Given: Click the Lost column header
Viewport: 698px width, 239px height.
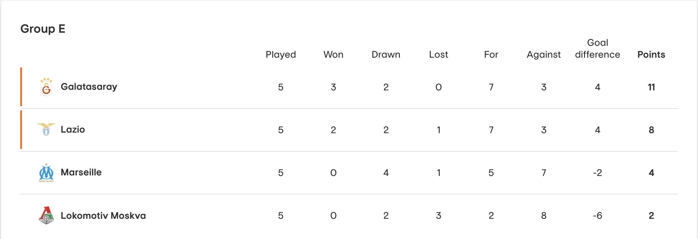Looking at the screenshot, I should pos(438,54).
